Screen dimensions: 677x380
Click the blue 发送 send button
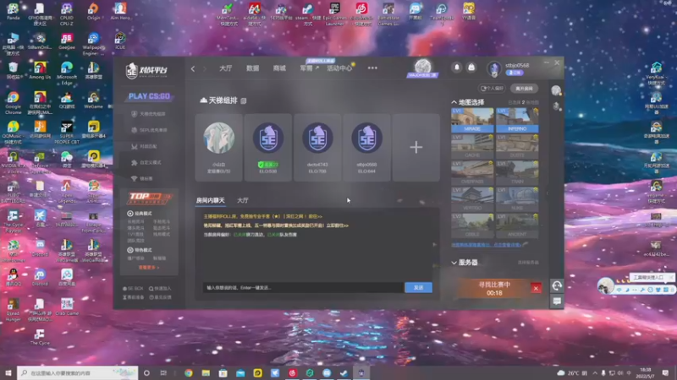(x=418, y=287)
